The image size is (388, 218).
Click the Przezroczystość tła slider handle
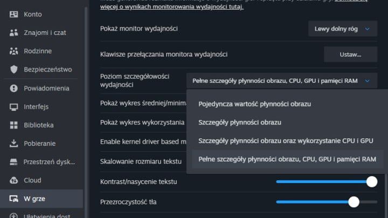pos(354,202)
